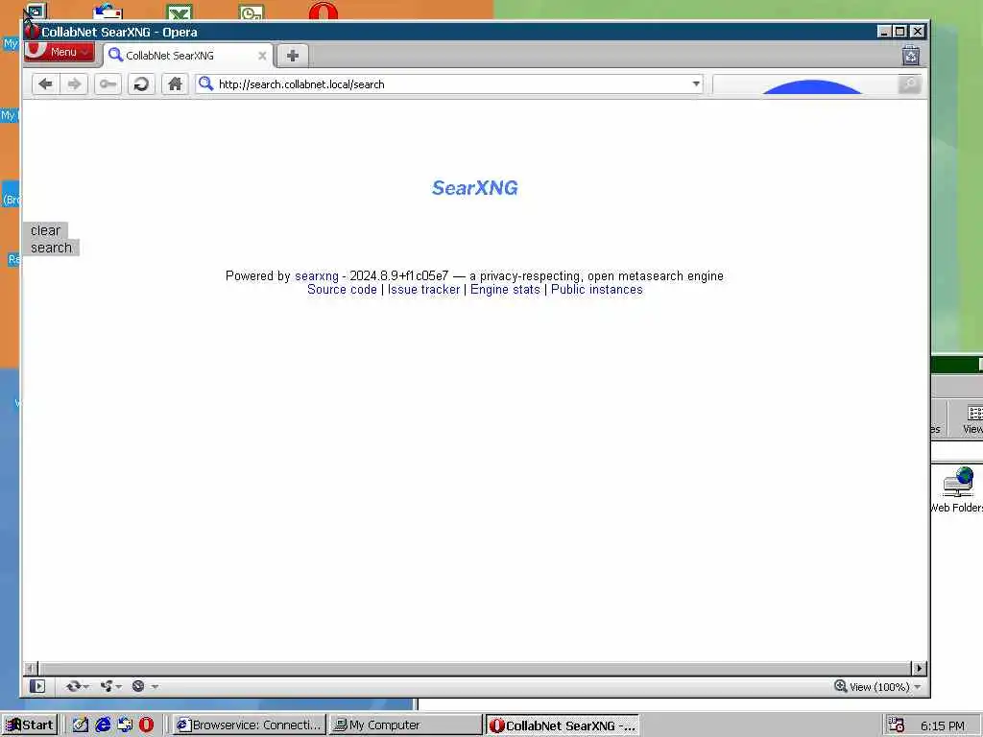Click the Views button in My Computer
Screen dimensions: 983x737
pyautogui.click(x=973, y=420)
